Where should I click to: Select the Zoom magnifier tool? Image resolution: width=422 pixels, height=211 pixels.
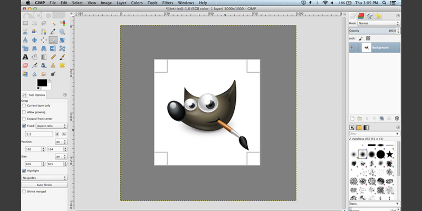click(62, 32)
